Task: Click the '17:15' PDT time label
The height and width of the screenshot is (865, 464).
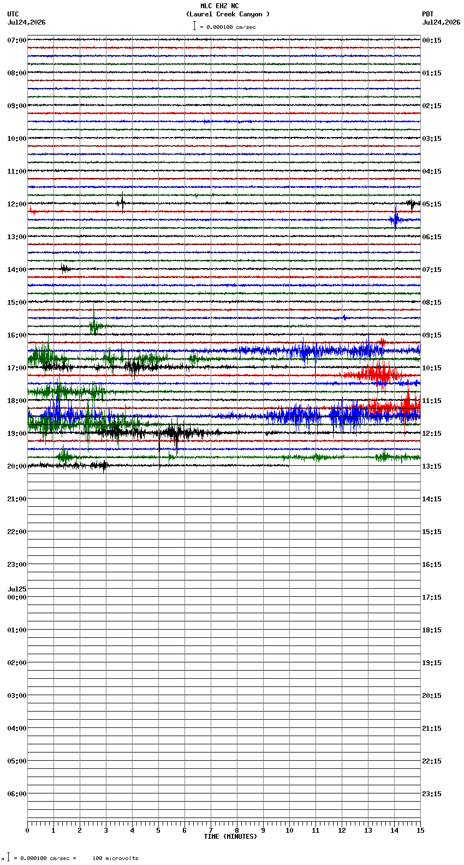Action: click(x=432, y=597)
